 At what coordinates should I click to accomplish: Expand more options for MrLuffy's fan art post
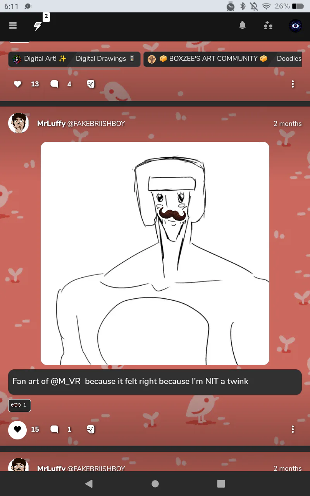click(x=293, y=429)
